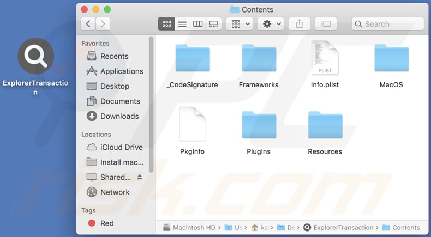
Task: Click the Users folder in path bar
Action: (x=234, y=227)
